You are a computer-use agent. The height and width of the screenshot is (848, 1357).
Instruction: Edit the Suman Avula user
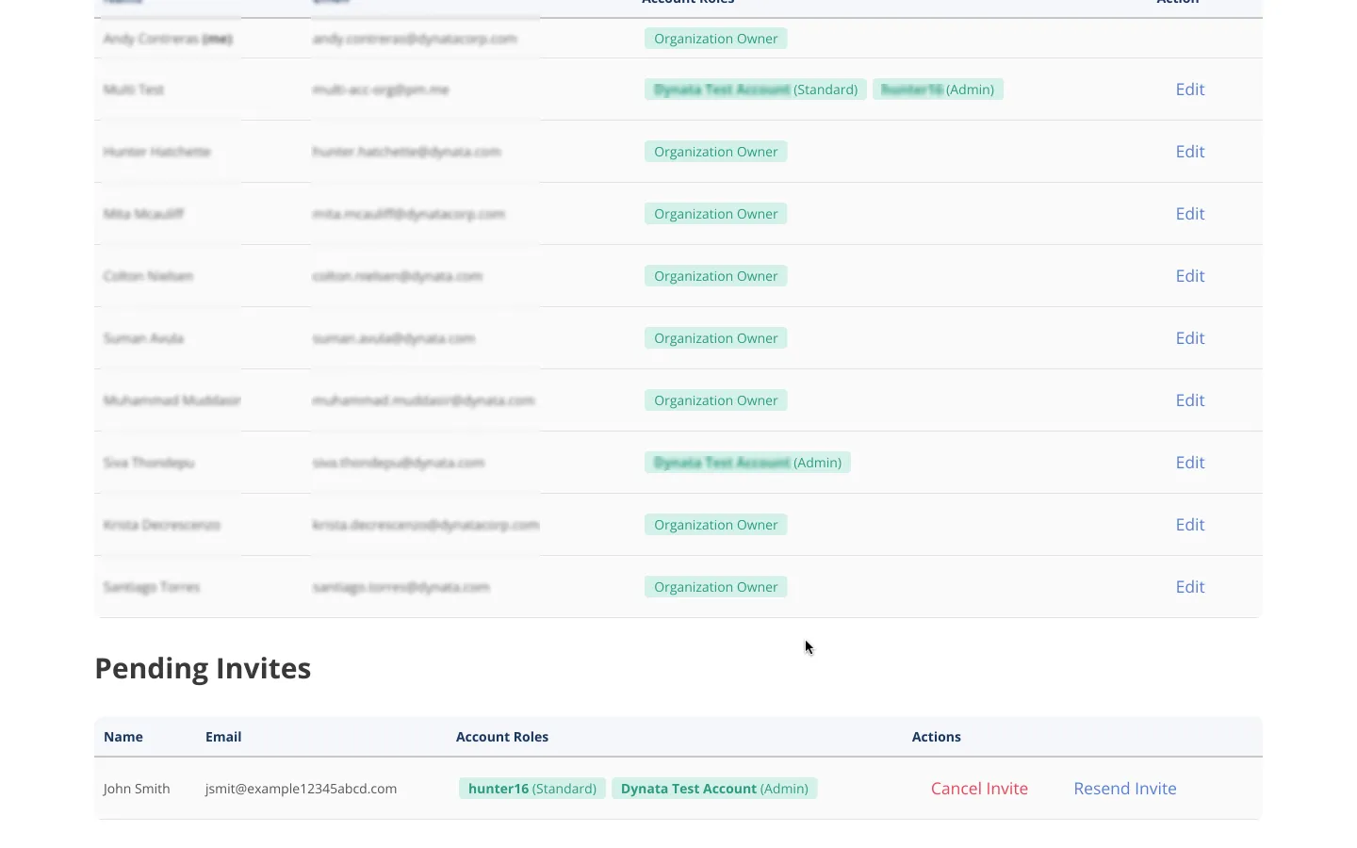[1189, 338]
